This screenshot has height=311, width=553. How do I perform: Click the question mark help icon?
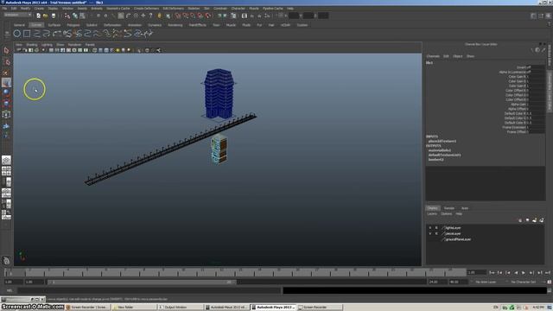(150, 16)
